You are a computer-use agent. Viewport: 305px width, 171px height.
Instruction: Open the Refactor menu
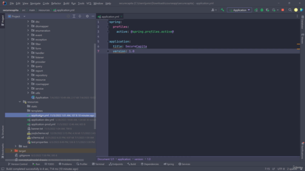pyautogui.click(x=56, y=3)
